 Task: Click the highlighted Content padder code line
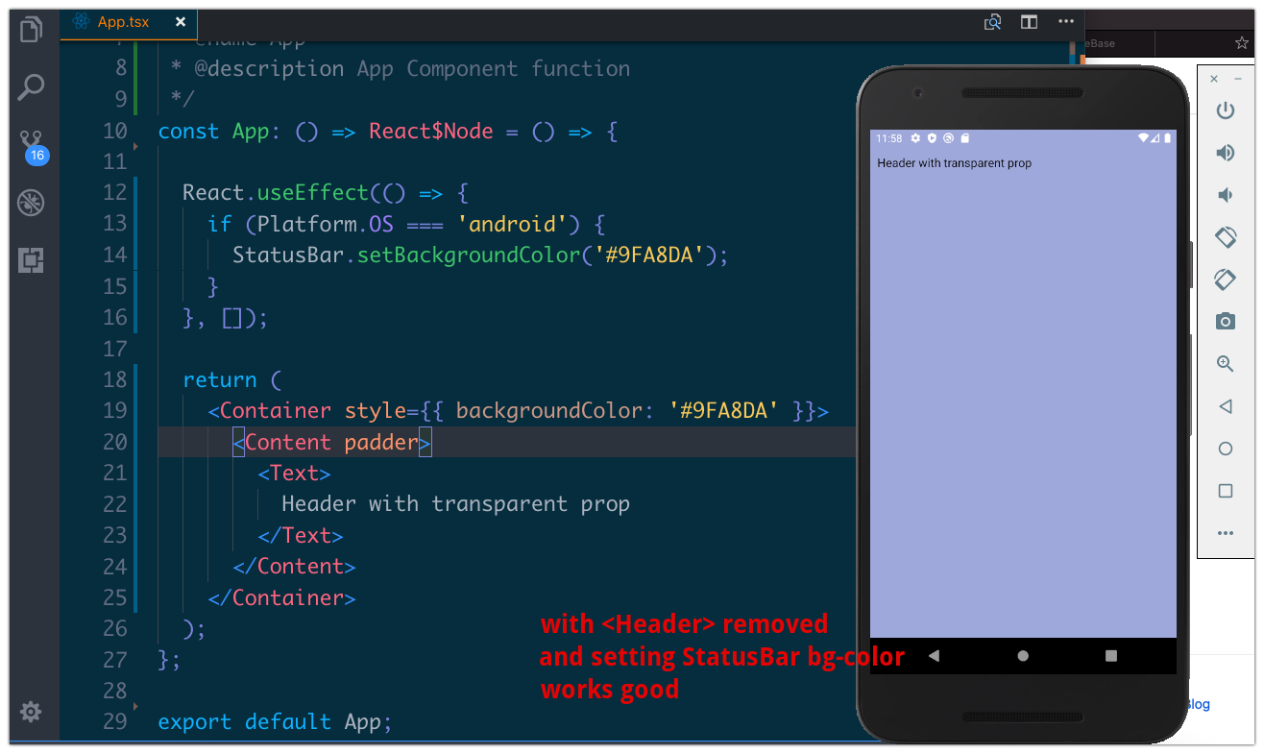[331, 441]
